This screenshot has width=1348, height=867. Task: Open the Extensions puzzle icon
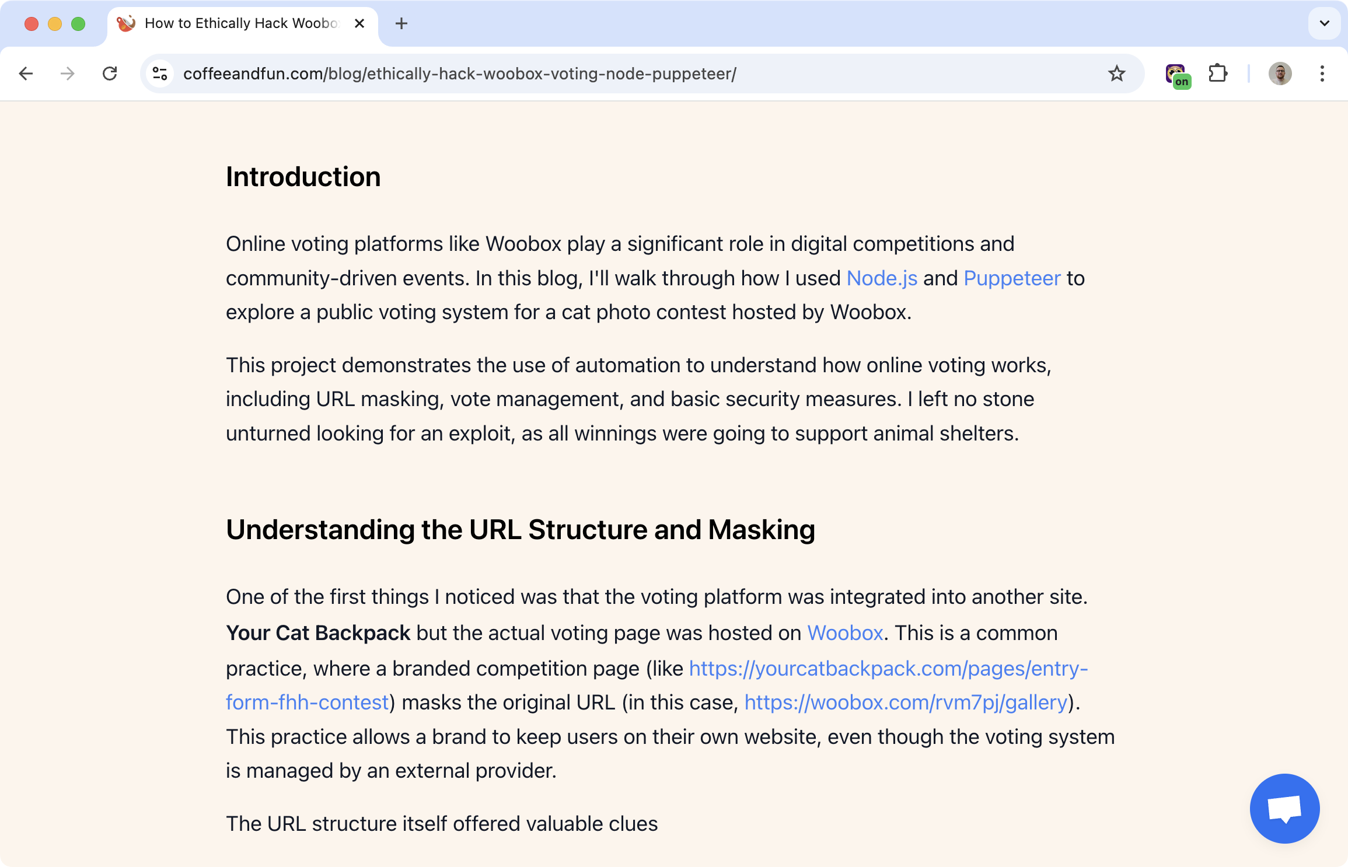[1218, 74]
